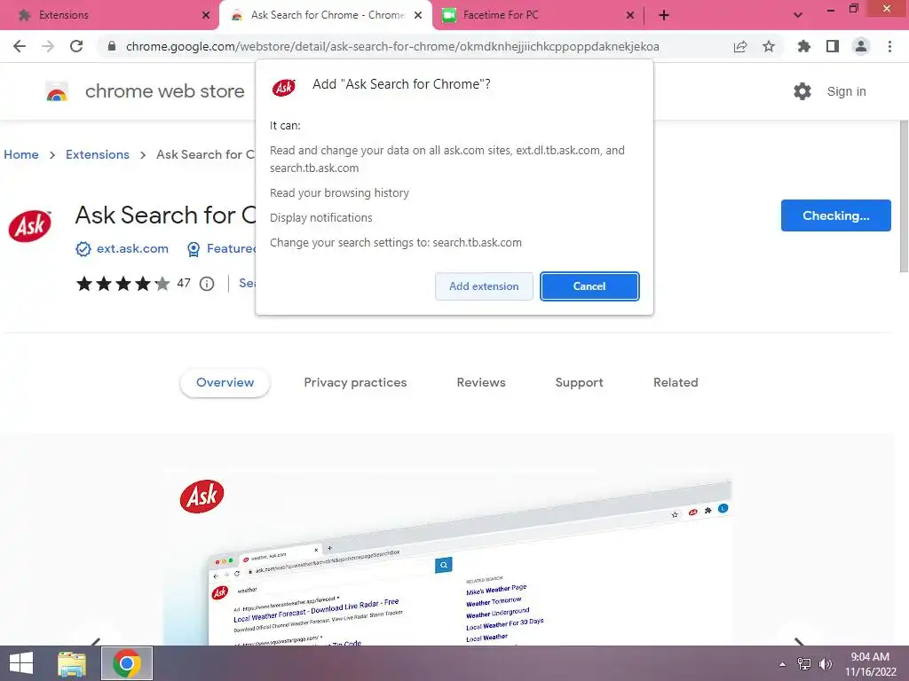Click Sign in to the web store
909x681 pixels.
point(846,91)
